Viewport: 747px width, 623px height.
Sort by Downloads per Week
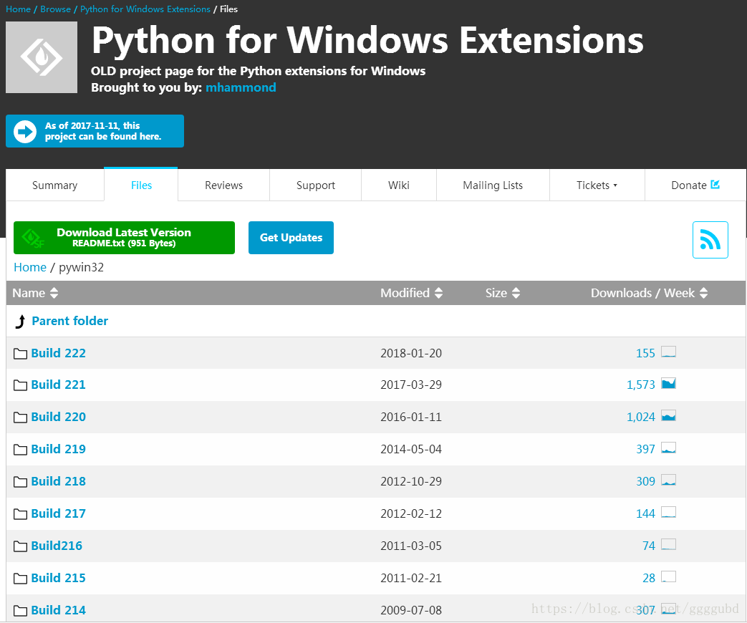point(703,293)
